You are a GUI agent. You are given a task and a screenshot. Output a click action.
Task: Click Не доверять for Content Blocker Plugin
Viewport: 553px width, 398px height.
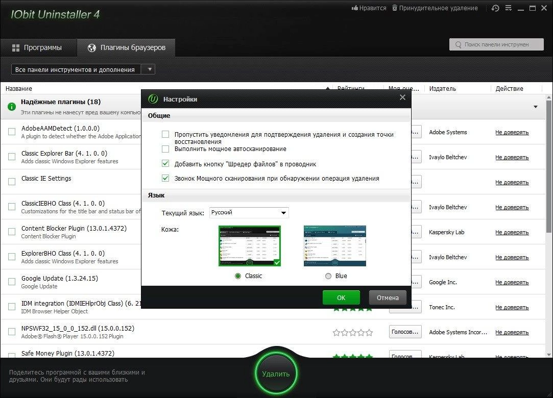coord(512,232)
